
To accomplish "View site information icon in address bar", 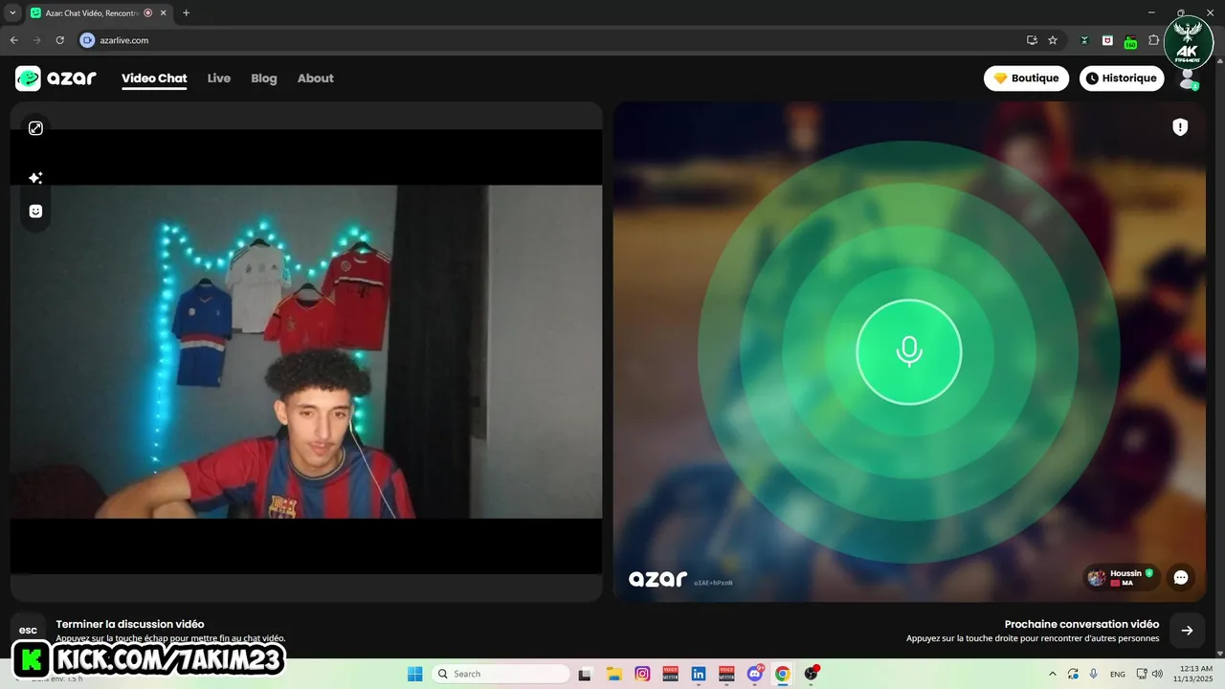I will pos(88,40).
